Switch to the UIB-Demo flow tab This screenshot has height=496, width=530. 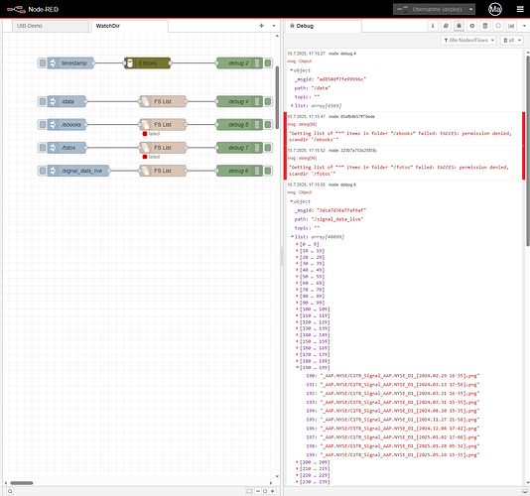[x=51, y=26]
